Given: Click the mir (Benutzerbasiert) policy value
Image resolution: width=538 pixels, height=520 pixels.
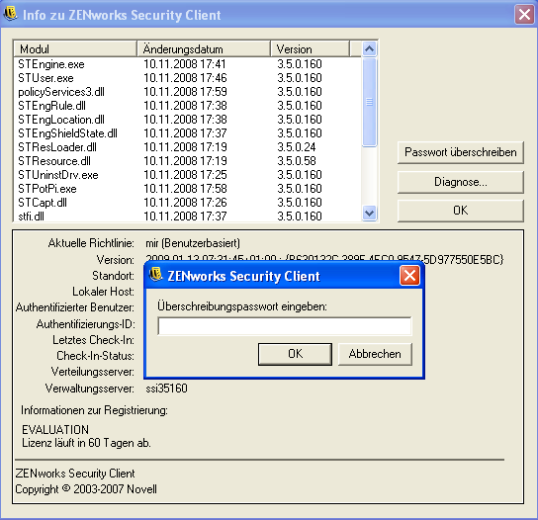Looking at the screenshot, I should coord(193,243).
